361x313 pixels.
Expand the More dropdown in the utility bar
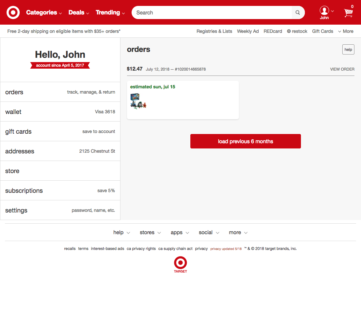tap(346, 31)
